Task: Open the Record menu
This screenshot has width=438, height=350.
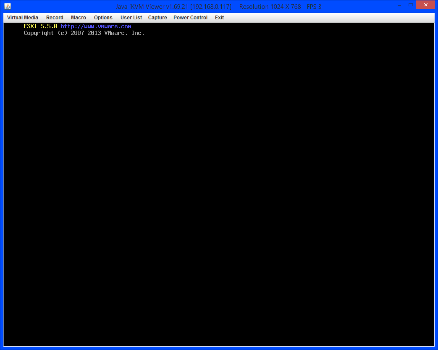Action: (55, 18)
